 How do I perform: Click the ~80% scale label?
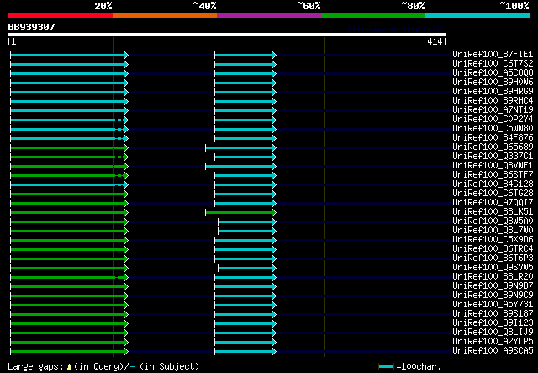tap(413, 6)
